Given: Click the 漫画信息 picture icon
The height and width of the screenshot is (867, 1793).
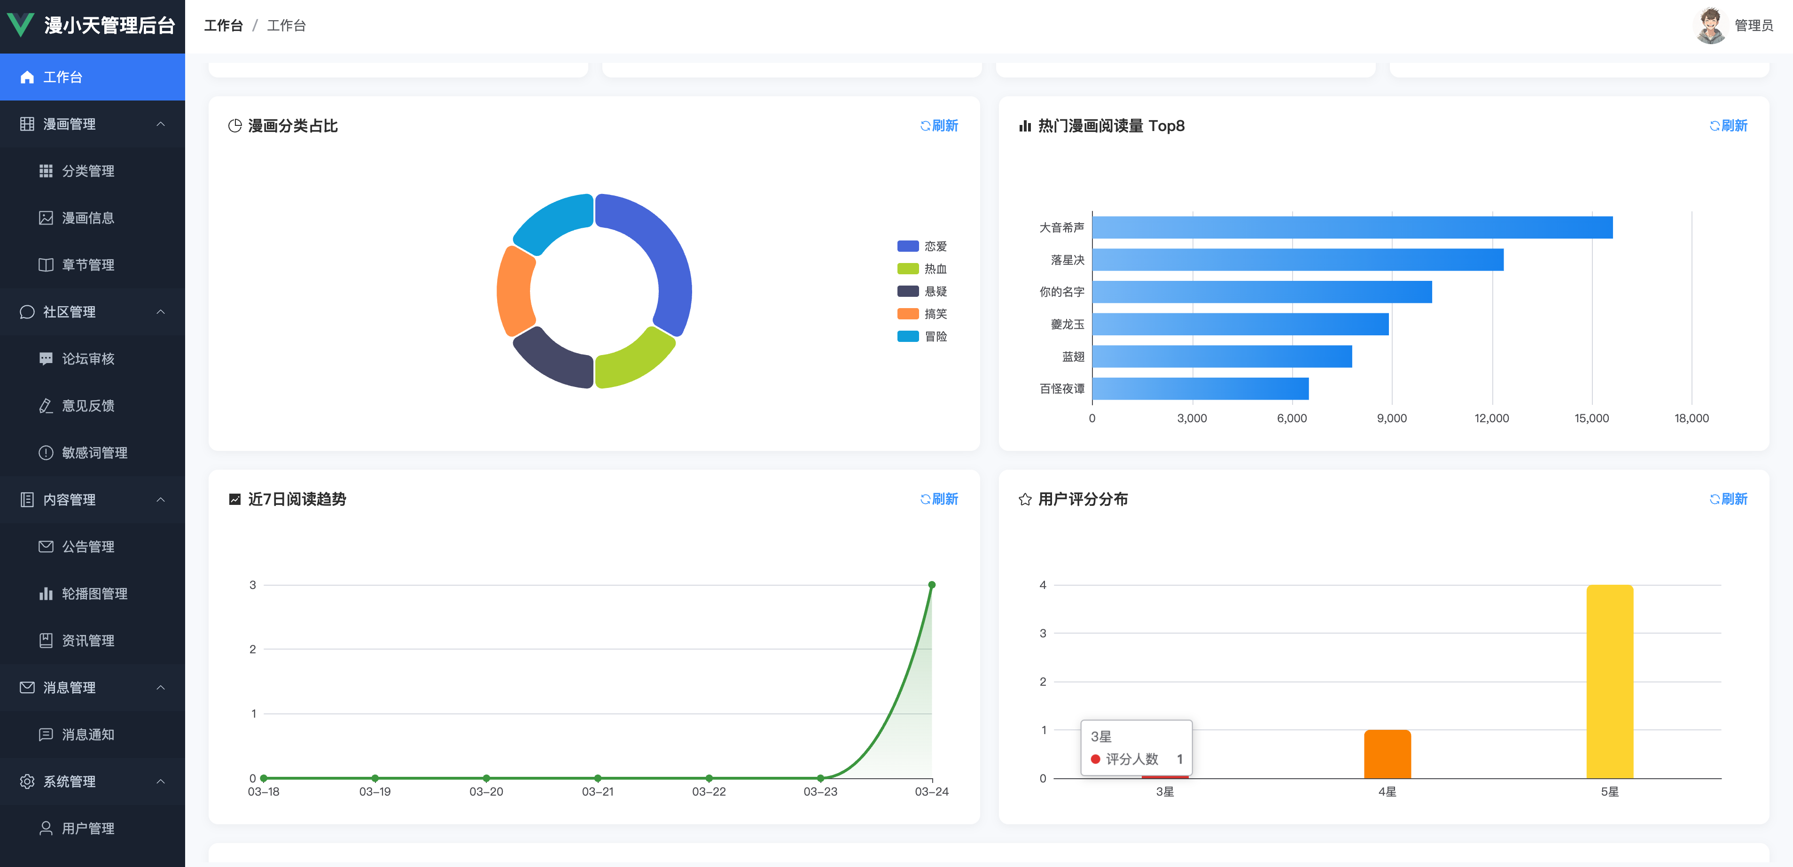Looking at the screenshot, I should click(46, 218).
